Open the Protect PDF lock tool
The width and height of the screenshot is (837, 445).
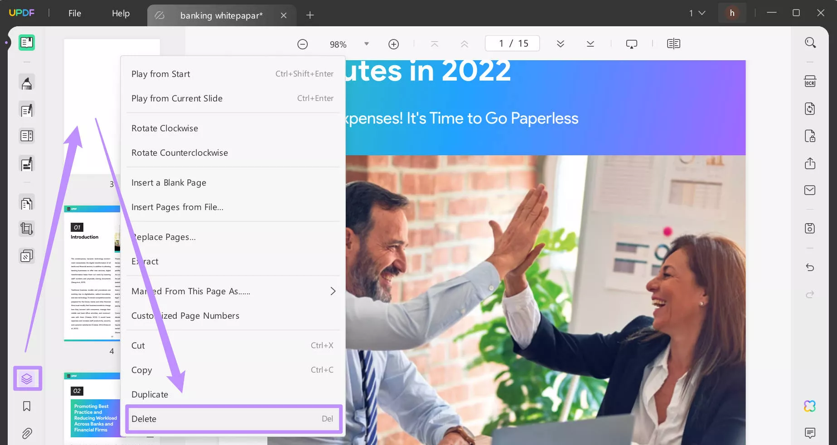point(810,136)
